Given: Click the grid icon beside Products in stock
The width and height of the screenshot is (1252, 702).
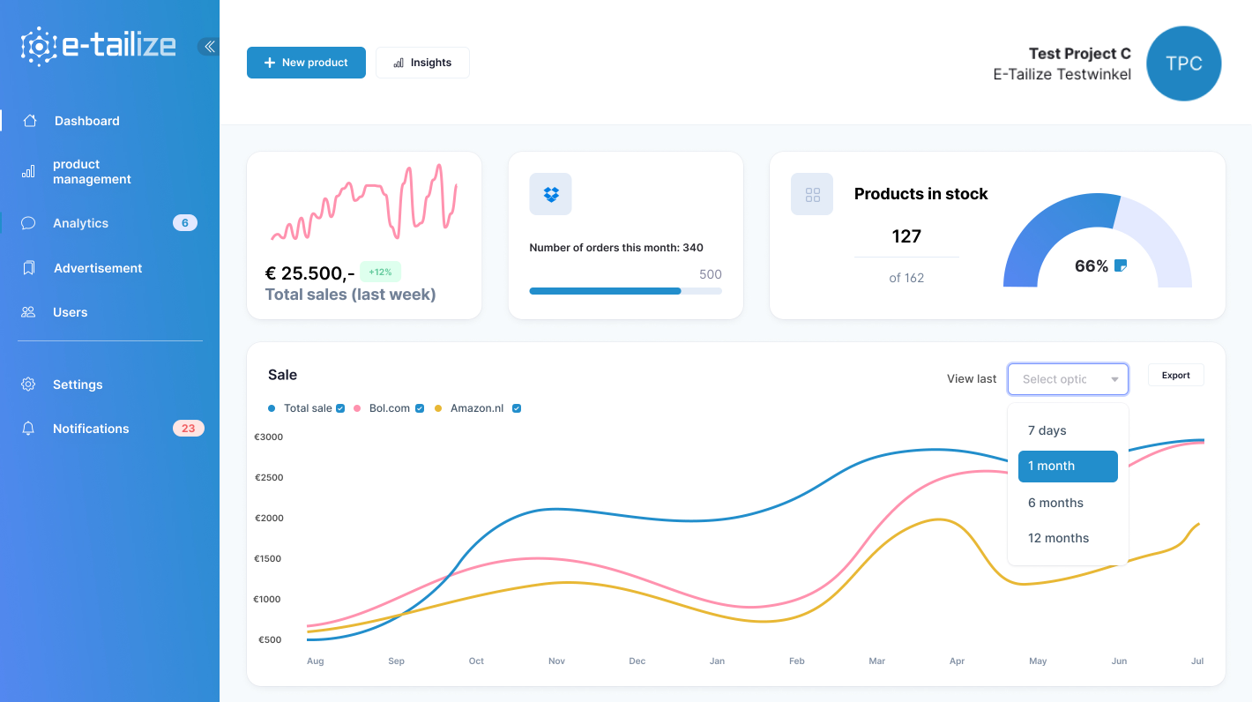Looking at the screenshot, I should coord(811,194).
